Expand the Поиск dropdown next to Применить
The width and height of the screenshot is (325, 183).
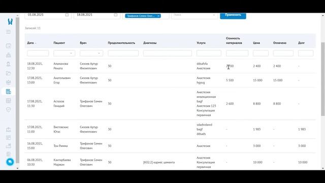click(214, 15)
